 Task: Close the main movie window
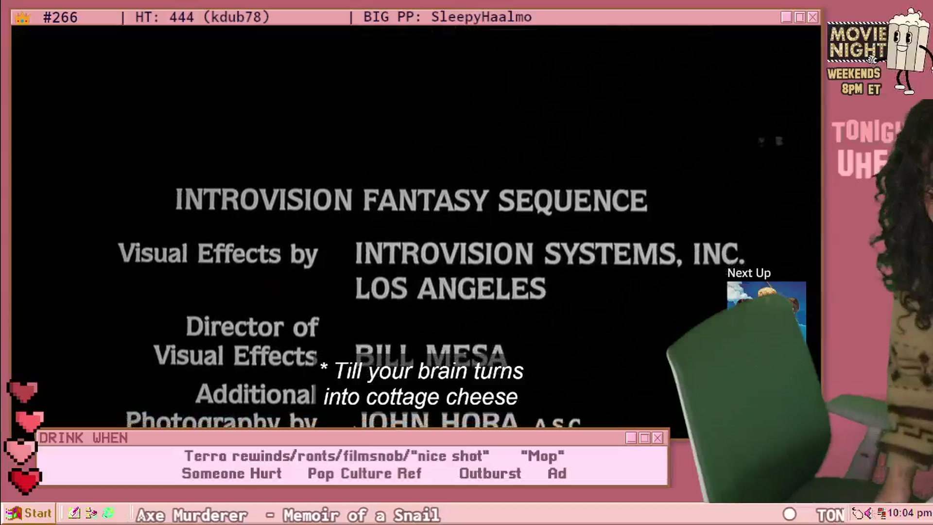point(812,17)
